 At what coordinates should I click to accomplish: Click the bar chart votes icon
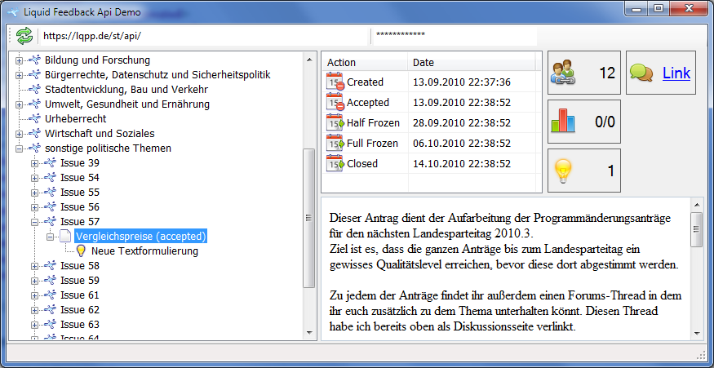(562, 122)
